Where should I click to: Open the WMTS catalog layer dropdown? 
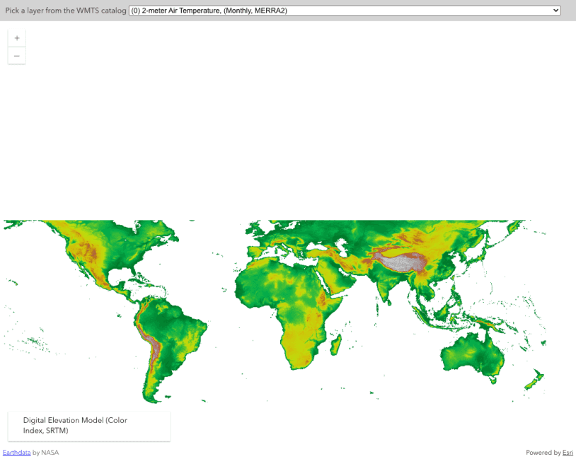tap(344, 11)
